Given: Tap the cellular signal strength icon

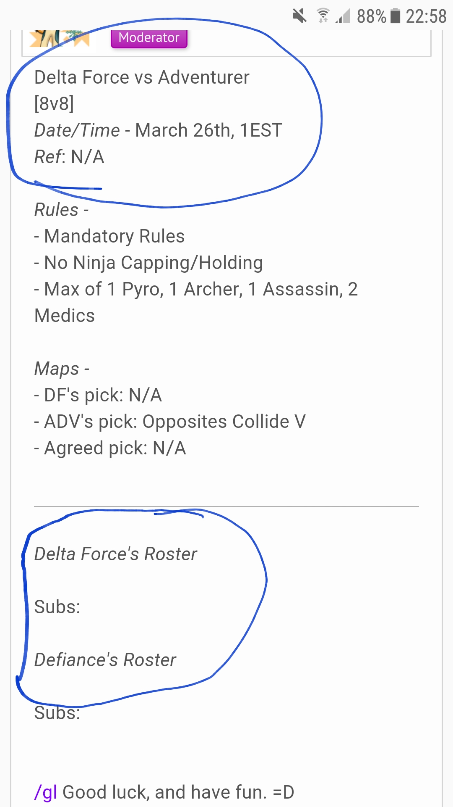Looking at the screenshot, I should tap(343, 16).
